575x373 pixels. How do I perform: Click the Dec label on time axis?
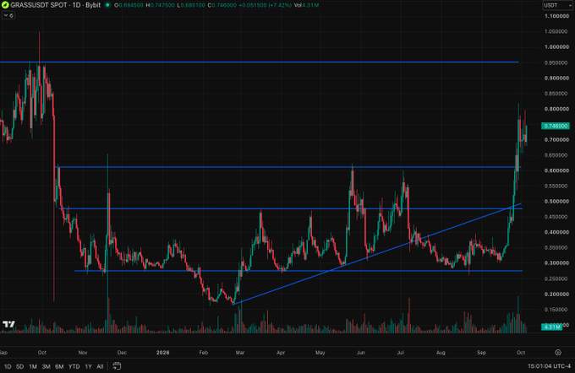(122, 353)
